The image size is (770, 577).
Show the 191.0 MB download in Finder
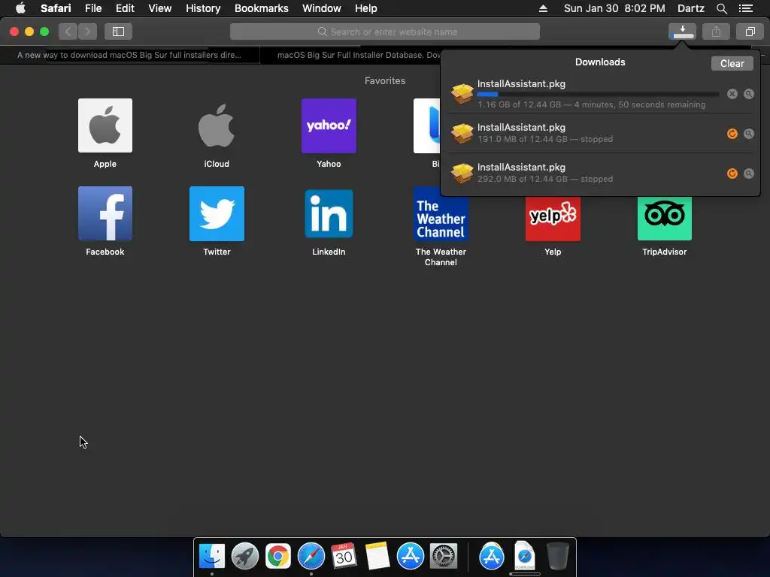pyautogui.click(x=748, y=134)
